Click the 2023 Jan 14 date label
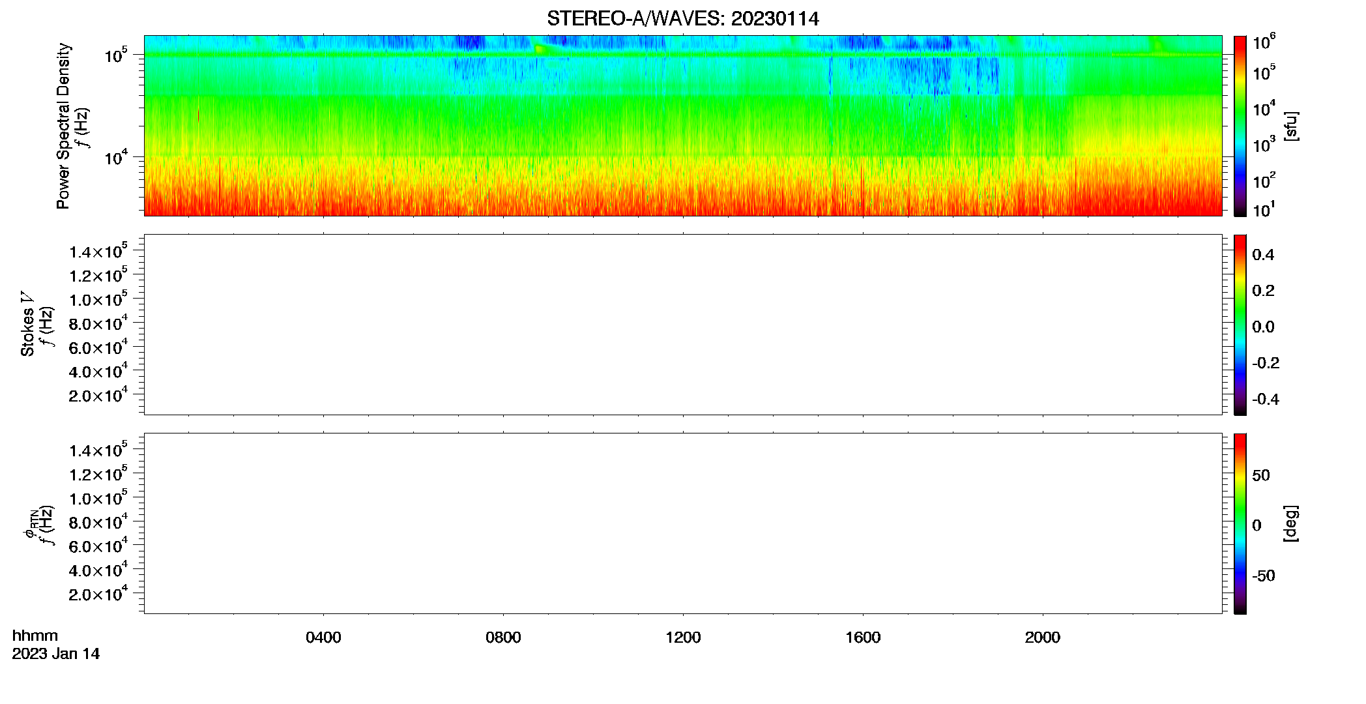 coord(56,654)
